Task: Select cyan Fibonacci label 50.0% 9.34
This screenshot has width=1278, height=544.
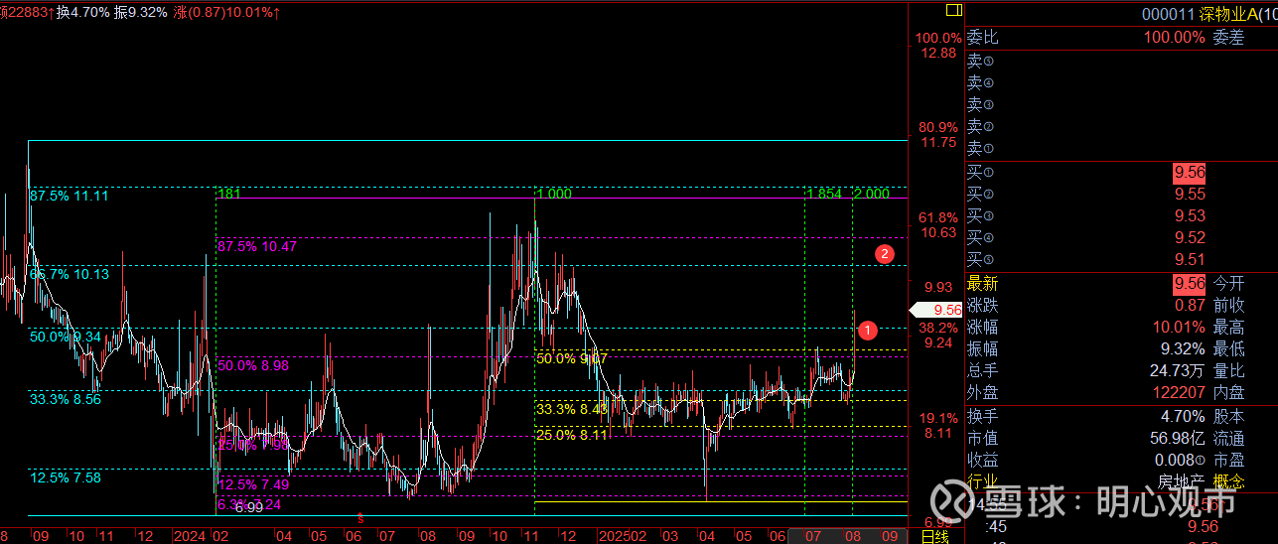Action: (65, 337)
